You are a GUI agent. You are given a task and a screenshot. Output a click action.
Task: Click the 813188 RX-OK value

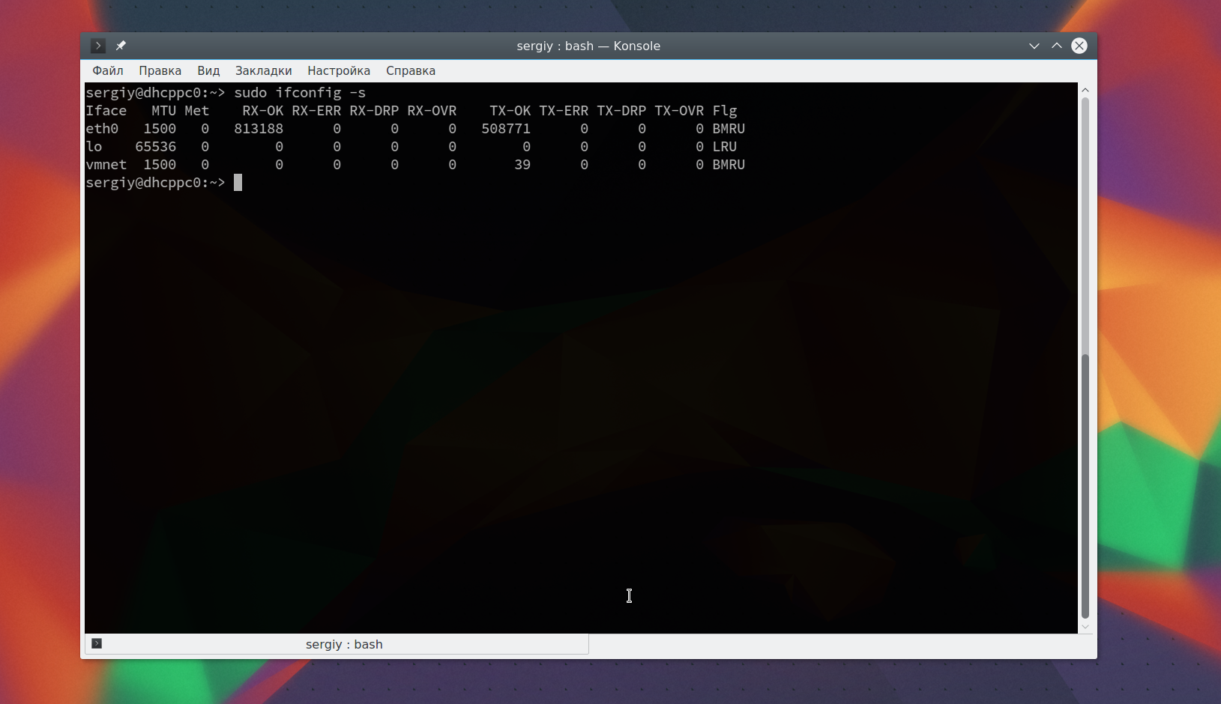click(x=259, y=129)
